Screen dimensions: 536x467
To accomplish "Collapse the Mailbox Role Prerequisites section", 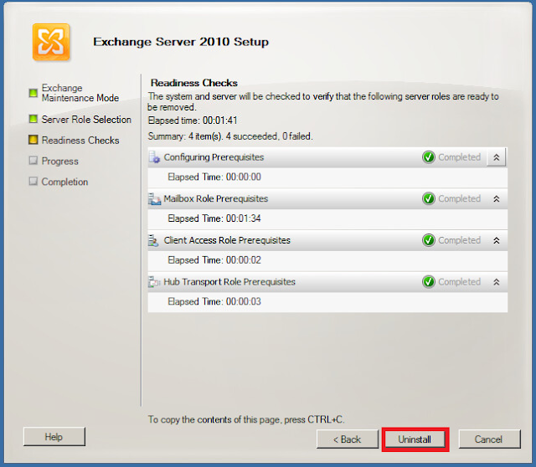I will tap(497, 199).
